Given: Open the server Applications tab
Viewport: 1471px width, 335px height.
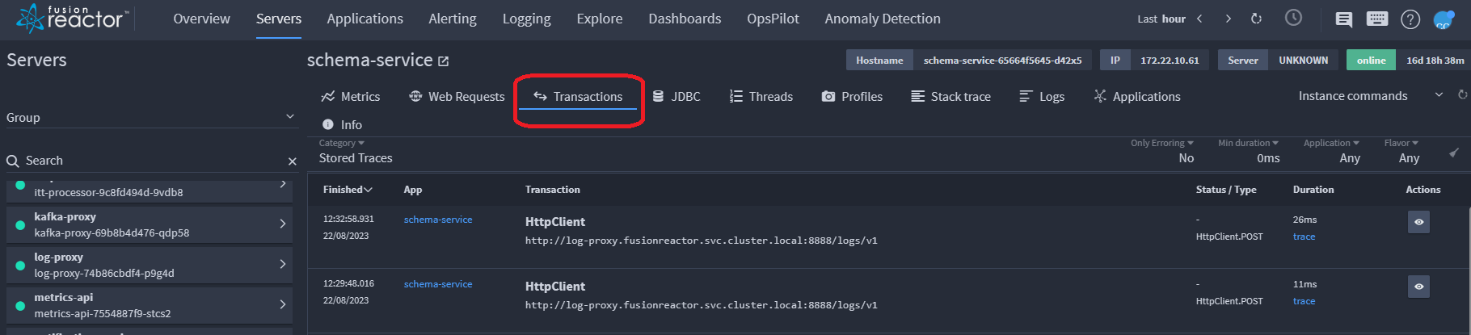Looking at the screenshot, I should (1137, 96).
